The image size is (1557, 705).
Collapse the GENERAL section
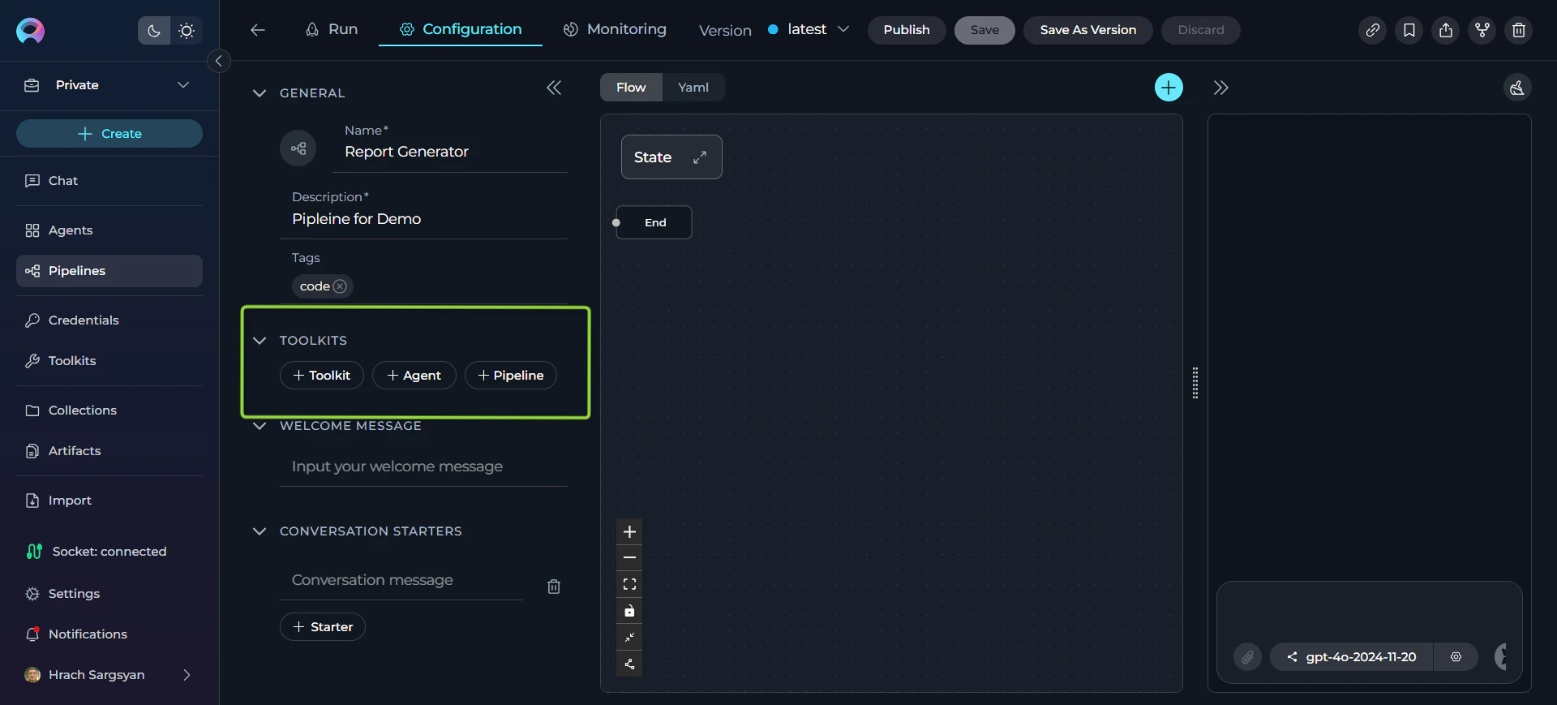(259, 93)
